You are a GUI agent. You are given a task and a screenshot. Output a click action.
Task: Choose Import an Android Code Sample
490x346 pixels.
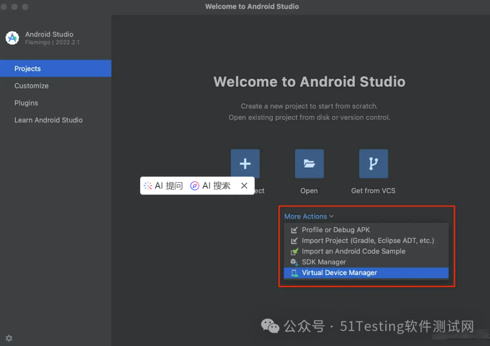pyautogui.click(x=366, y=251)
